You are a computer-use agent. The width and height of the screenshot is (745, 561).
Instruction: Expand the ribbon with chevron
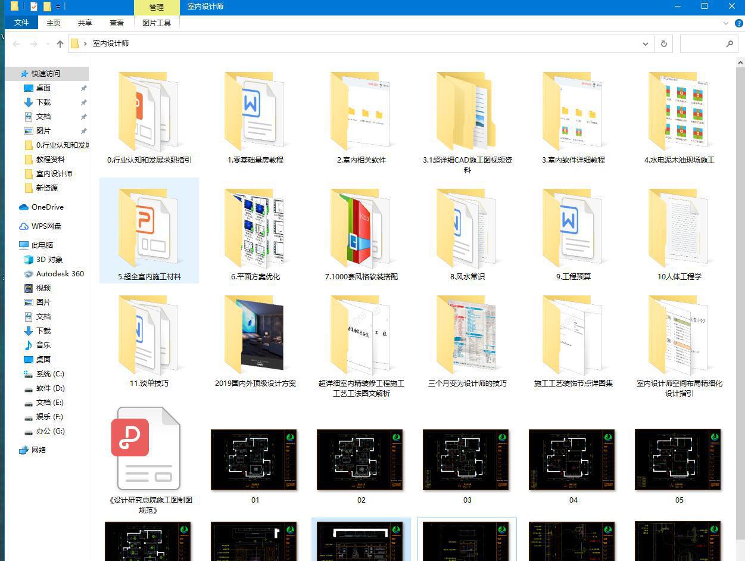726,23
